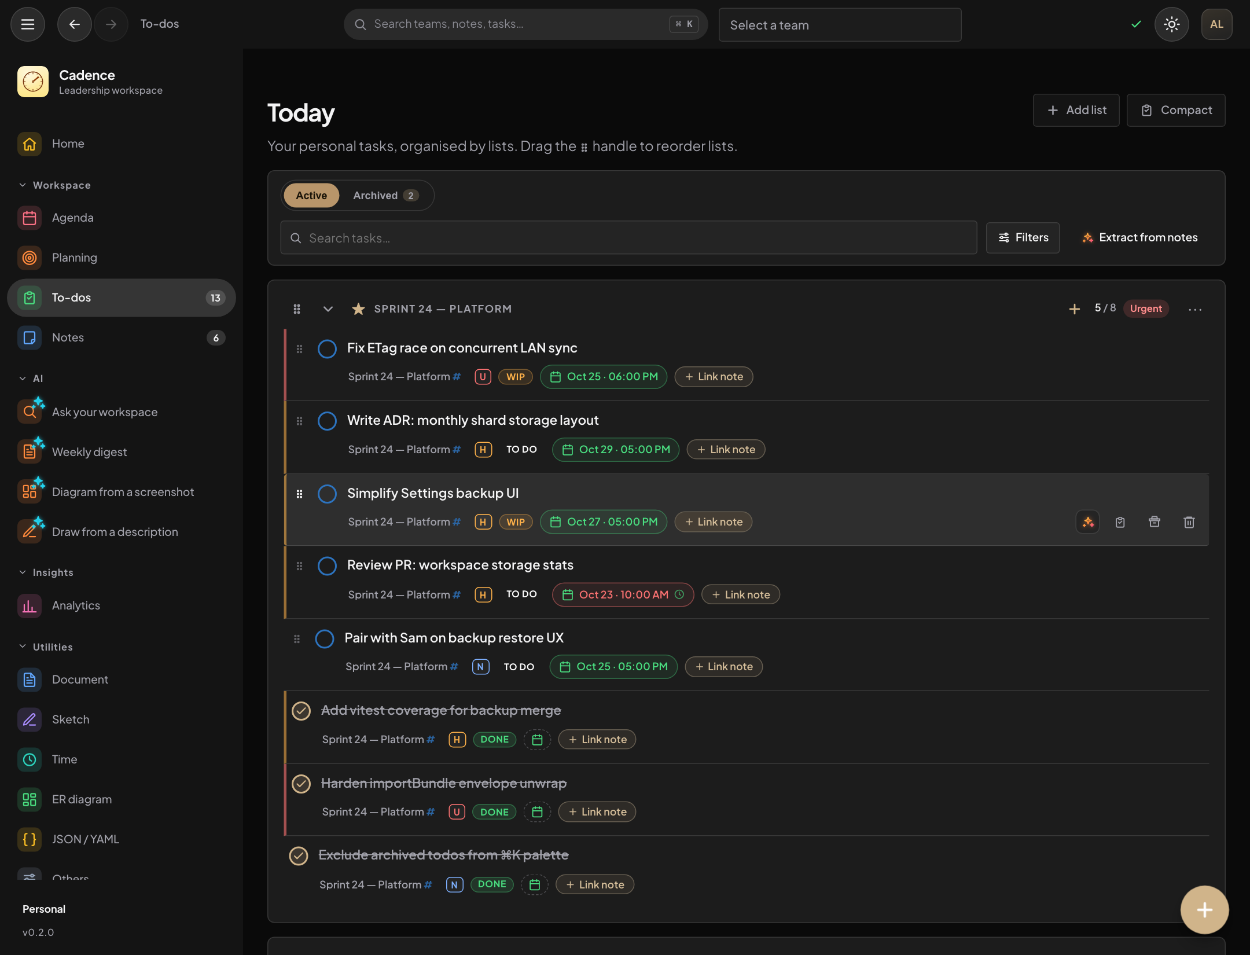Collapse the AI sidebar section
The height and width of the screenshot is (955, 1250).
[31, 379]
